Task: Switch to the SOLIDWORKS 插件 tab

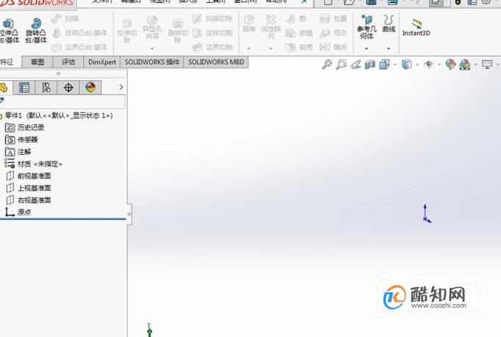Action: pyautogui.click(x=152, y=62)
